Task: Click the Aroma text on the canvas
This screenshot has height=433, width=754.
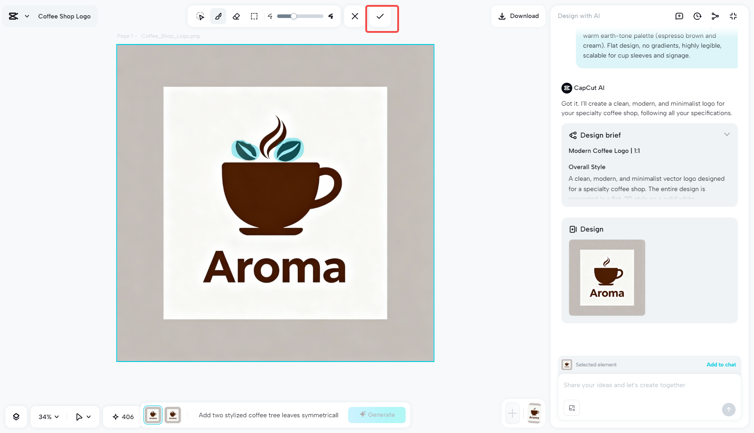Action: (274, 268)
